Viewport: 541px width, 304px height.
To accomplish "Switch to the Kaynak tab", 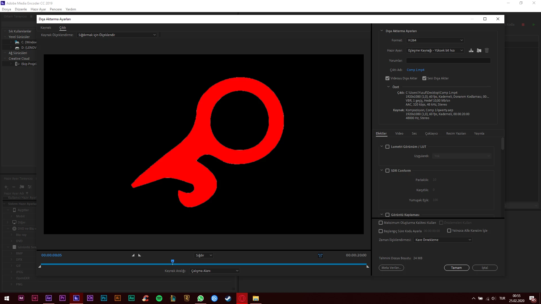I will (46, 28).
